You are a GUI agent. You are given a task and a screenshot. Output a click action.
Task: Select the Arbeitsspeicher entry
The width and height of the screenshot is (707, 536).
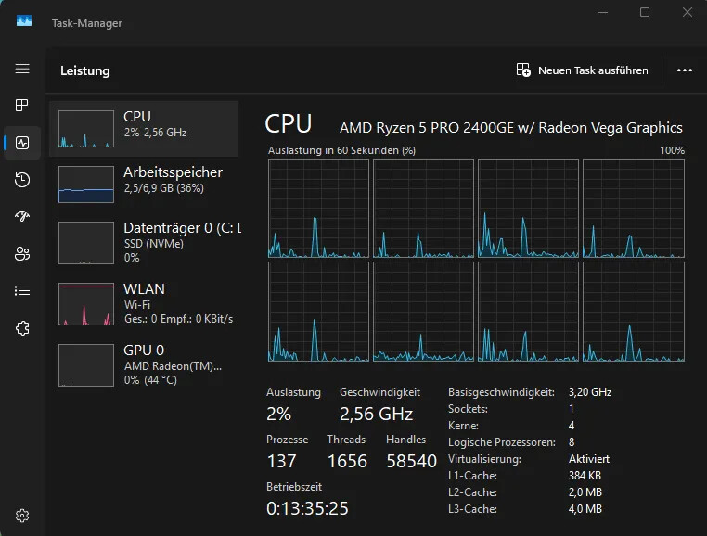coord(144,185)
